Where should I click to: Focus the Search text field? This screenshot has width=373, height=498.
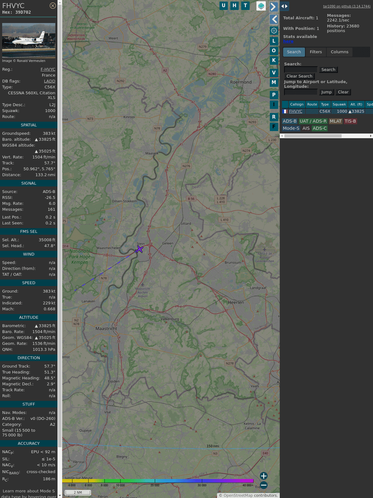click(301, 70)
